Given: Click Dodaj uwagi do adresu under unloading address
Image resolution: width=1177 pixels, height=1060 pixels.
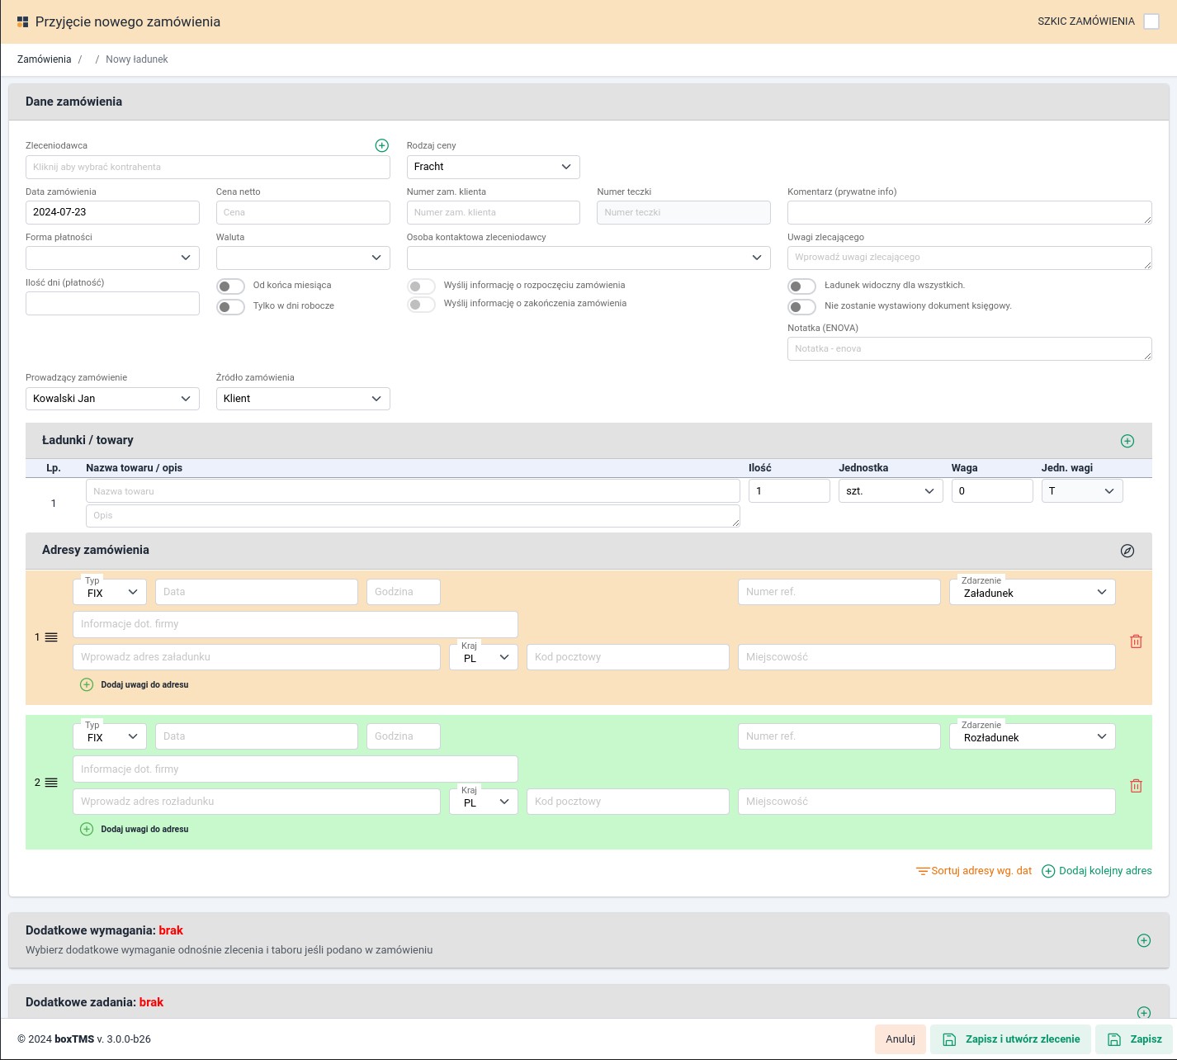Looking at the screenshot, I should pyautogui.click(x=135, y=829).
